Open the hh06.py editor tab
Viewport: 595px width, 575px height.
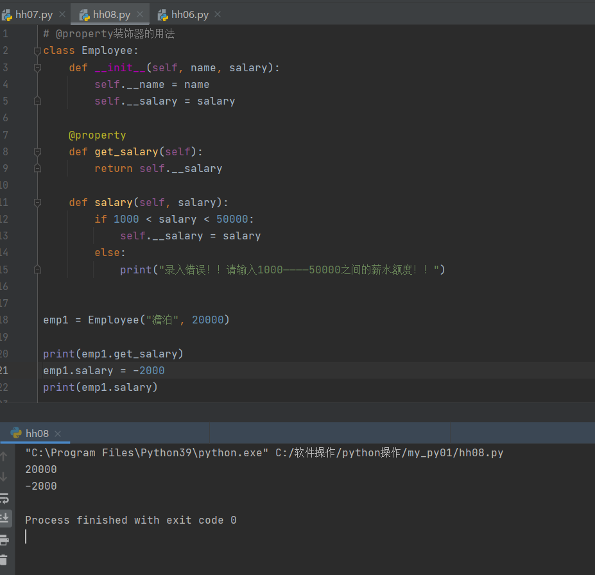coord(190,15)
